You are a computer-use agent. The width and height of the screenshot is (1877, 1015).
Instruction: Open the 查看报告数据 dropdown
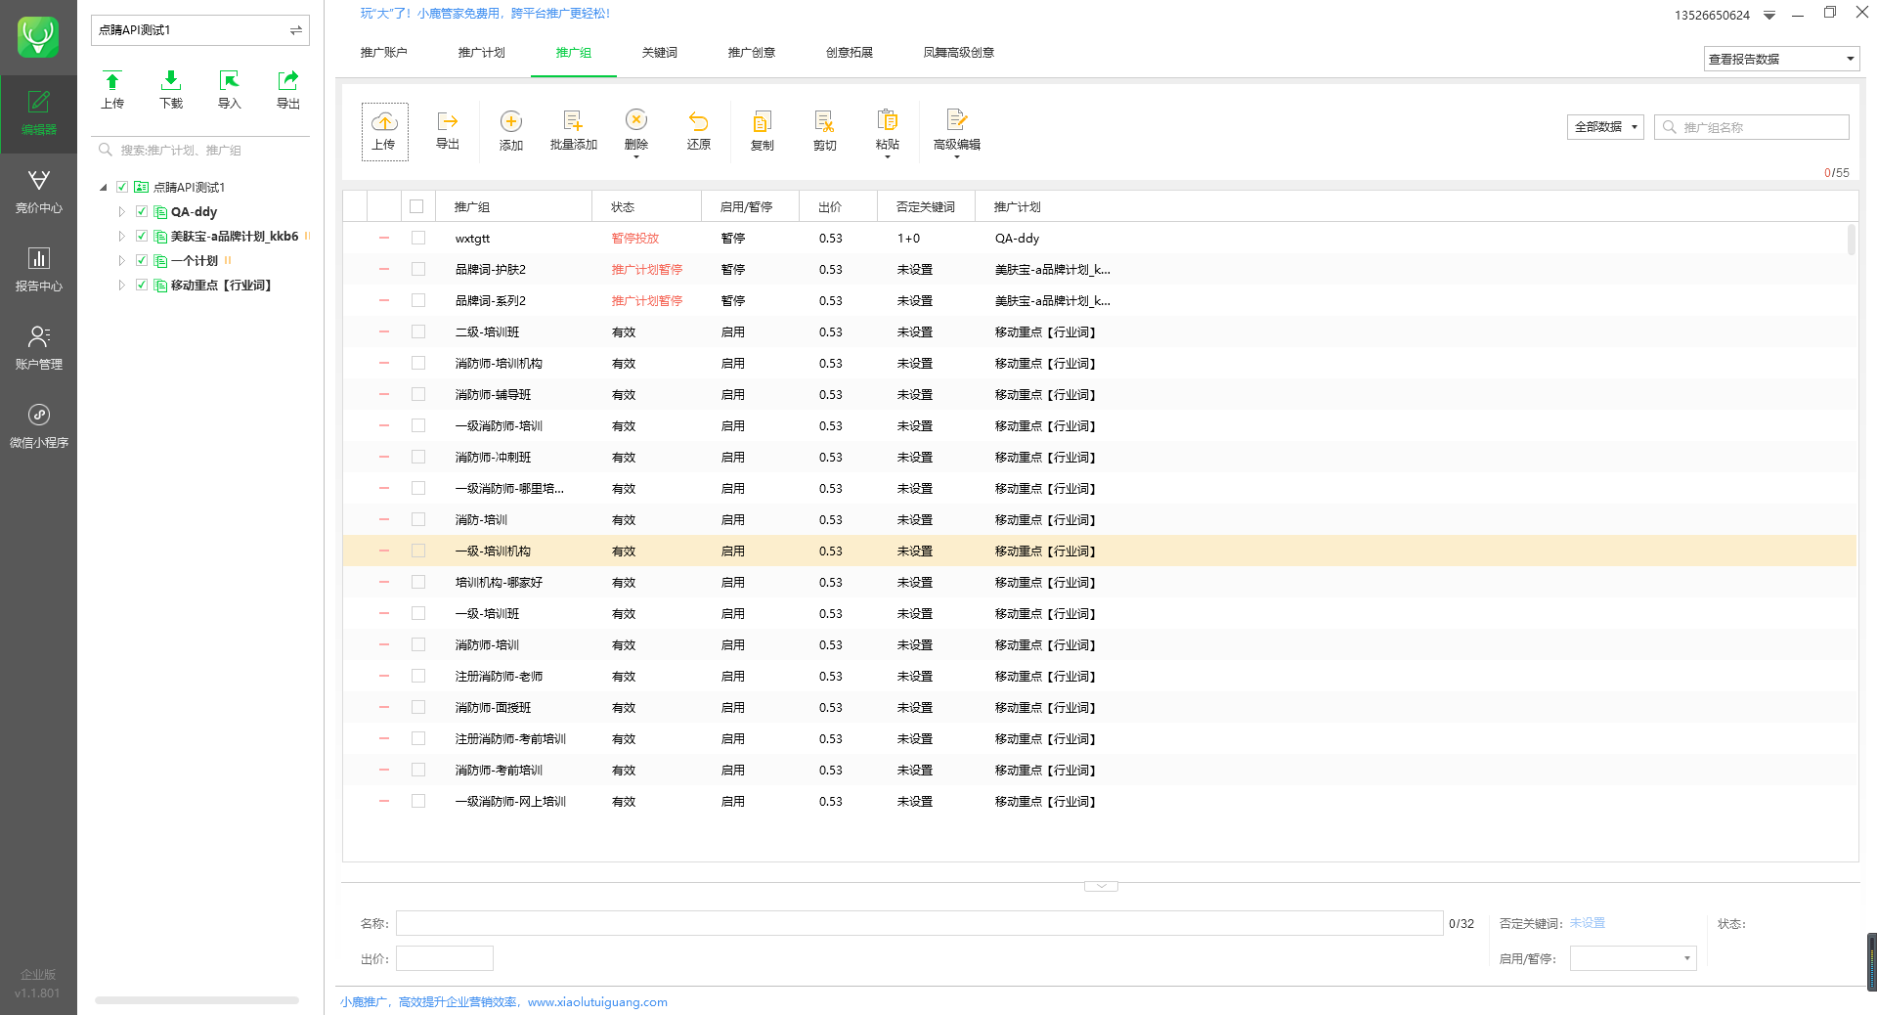(1781, 59)
